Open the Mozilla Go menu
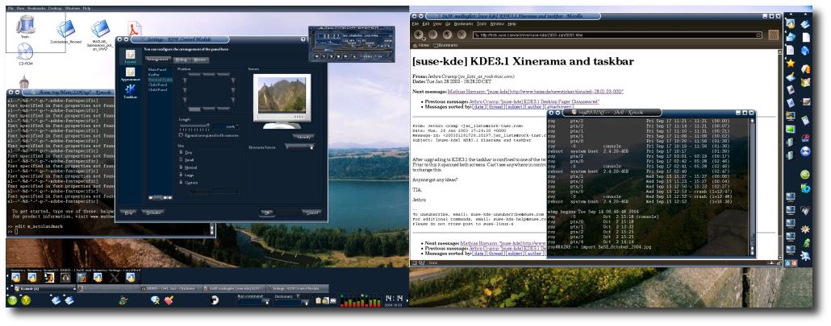 [x=448, y=24]
